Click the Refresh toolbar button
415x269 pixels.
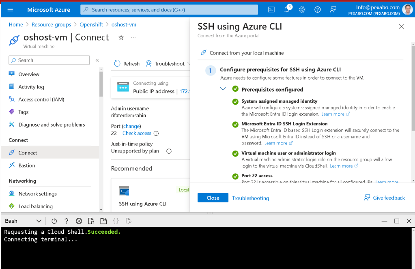pyautogui.click(x=127, y=64)
